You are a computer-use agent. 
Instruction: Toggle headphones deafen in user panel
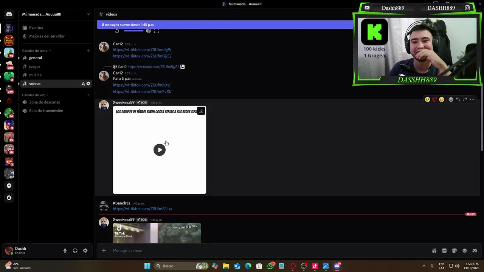tap(75, 250)
